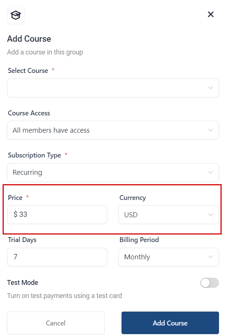Enable the Test Mode toggle switch
The image size is (225, 336).
[209, 283]
